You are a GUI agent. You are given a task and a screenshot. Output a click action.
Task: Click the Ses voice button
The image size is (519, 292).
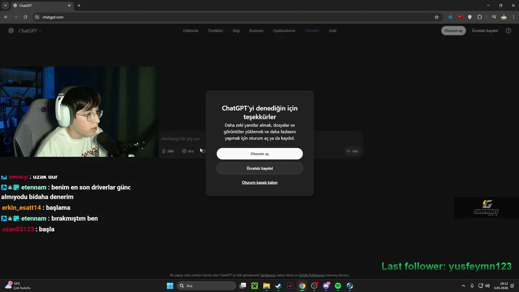coord(352,151)
